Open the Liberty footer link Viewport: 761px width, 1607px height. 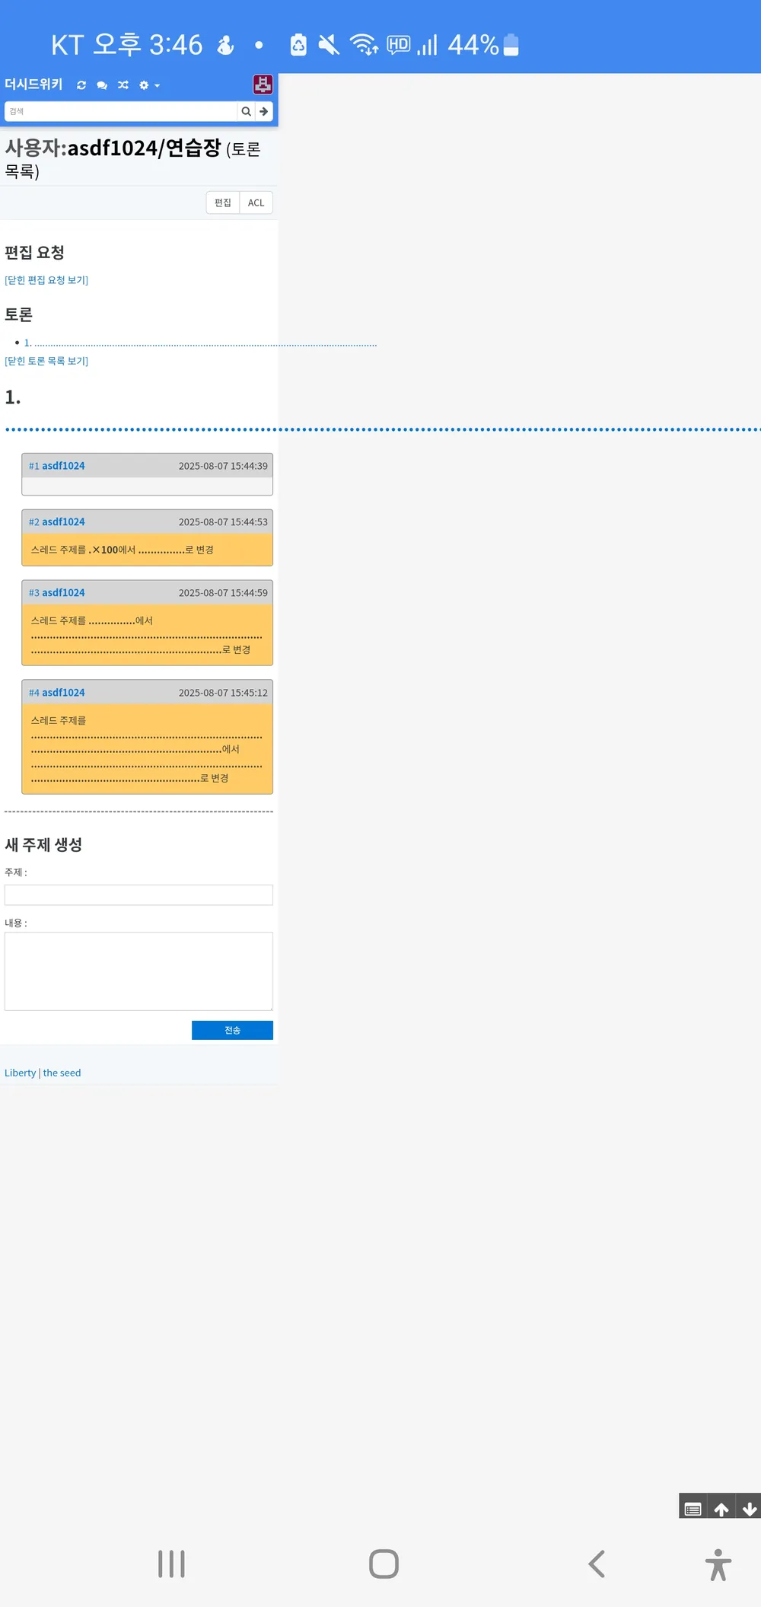pyautogui.click(x=21, y=1073)
